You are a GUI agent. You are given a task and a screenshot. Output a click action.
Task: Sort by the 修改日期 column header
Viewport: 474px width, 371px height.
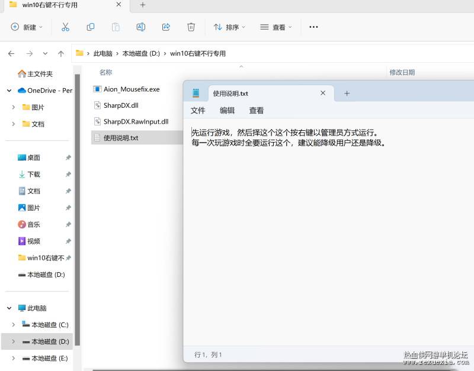point(402,72)
